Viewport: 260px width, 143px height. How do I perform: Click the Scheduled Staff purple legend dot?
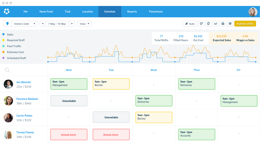[3, 58]
